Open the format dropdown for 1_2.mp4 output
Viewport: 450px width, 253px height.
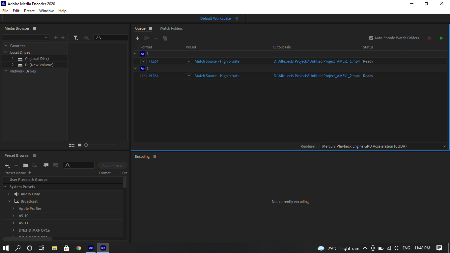click(x=144, y=76)
